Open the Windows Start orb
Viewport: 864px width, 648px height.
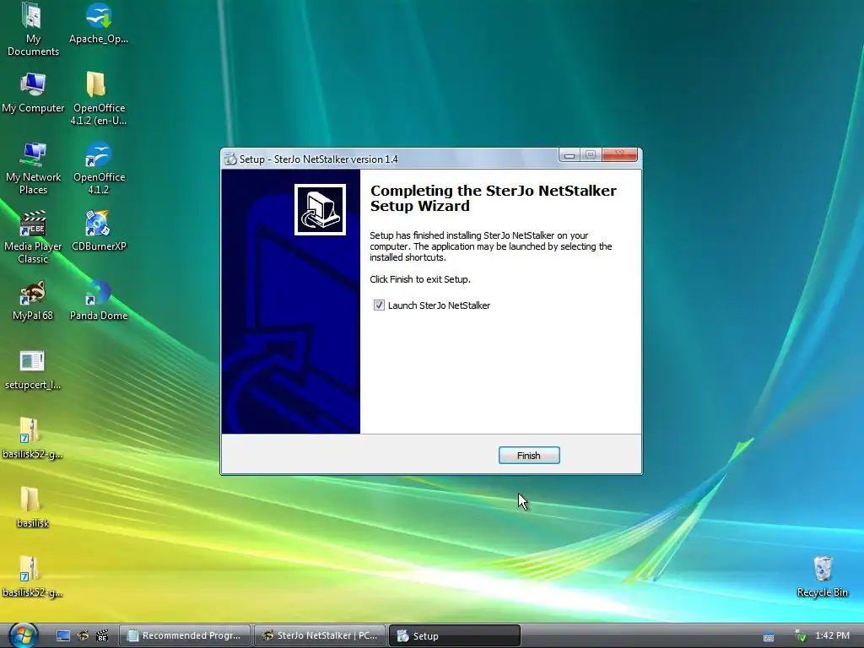point(23,635)
